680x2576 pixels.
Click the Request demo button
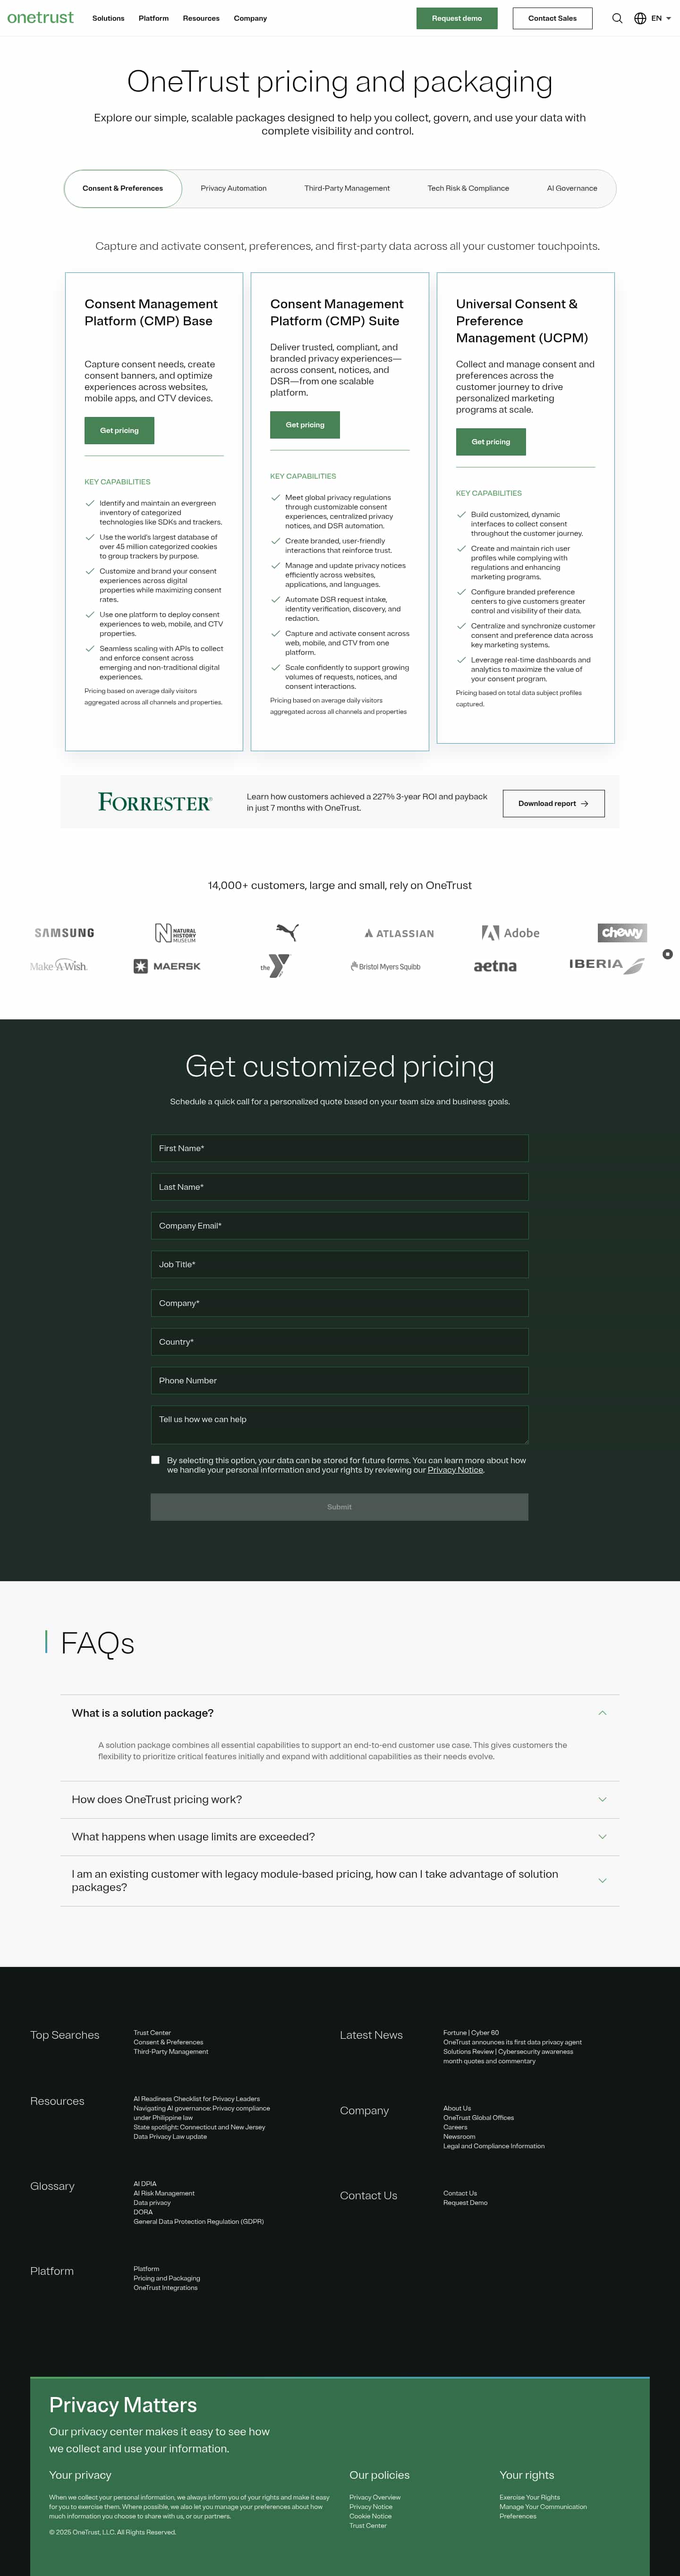457,18
